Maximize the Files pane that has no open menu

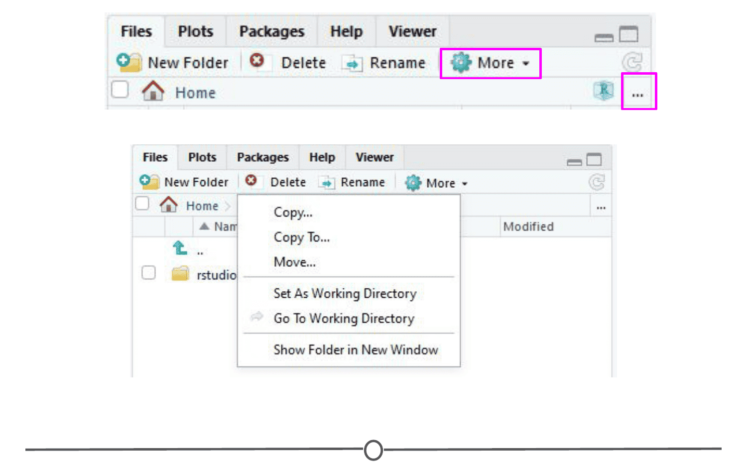[x=628, y=34]
